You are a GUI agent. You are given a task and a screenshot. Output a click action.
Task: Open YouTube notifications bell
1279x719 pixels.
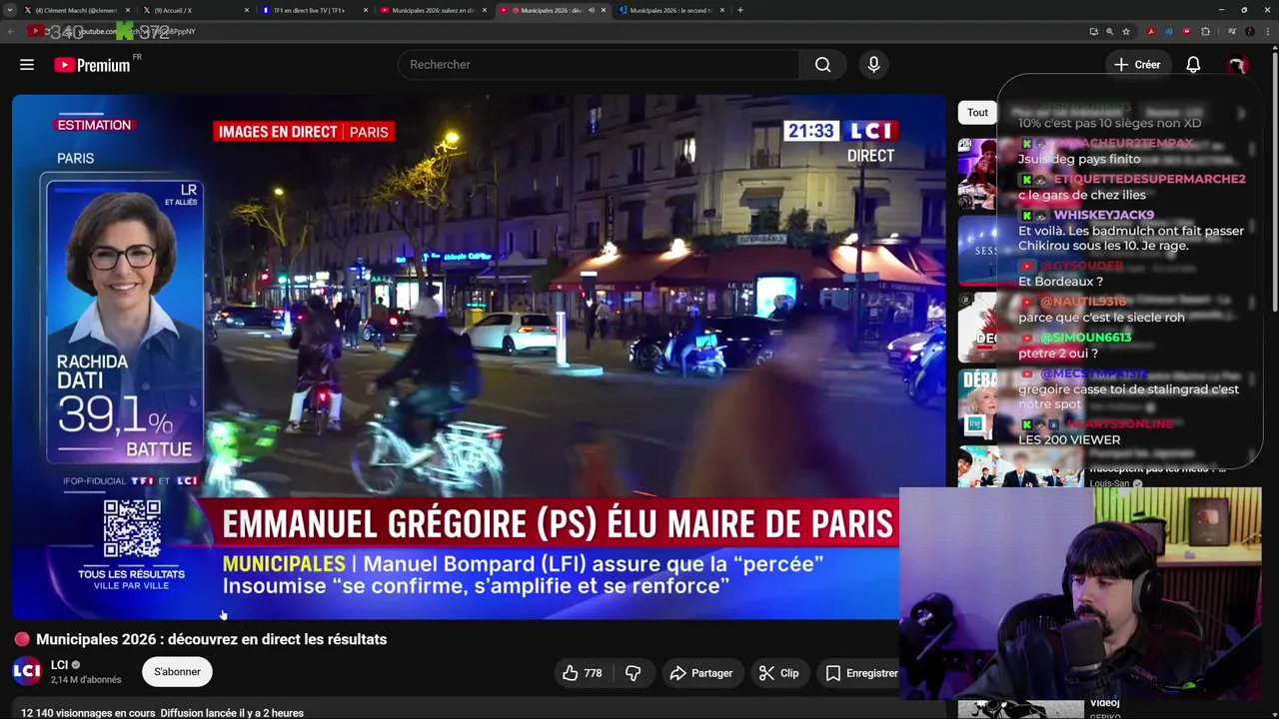(1193, 65)
